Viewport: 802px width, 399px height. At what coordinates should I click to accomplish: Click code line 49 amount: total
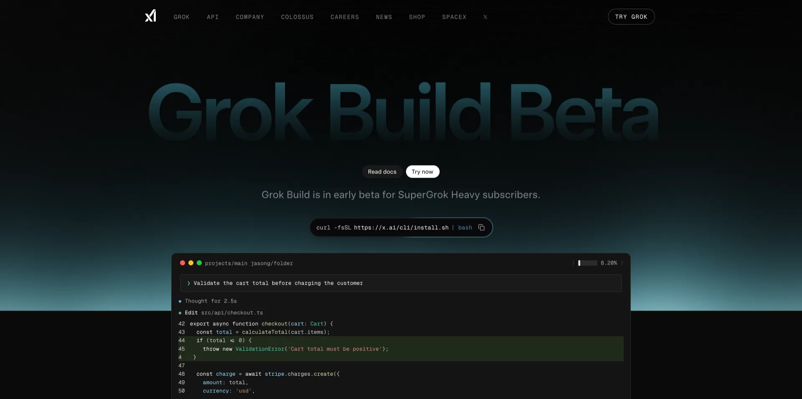tap(213, 382)
